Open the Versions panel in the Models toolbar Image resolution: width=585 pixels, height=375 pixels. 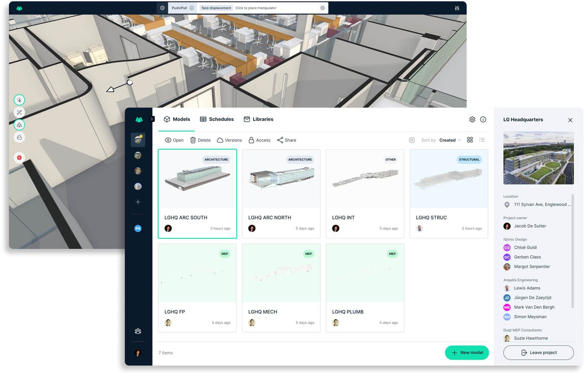pos(229,140)
